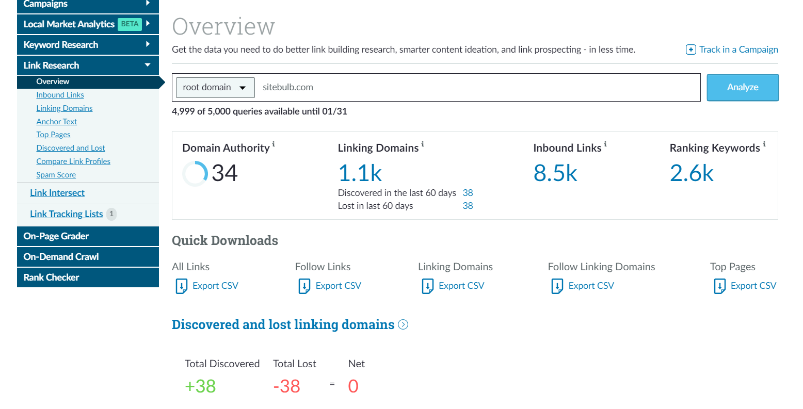Click the Net value 0

354,386
